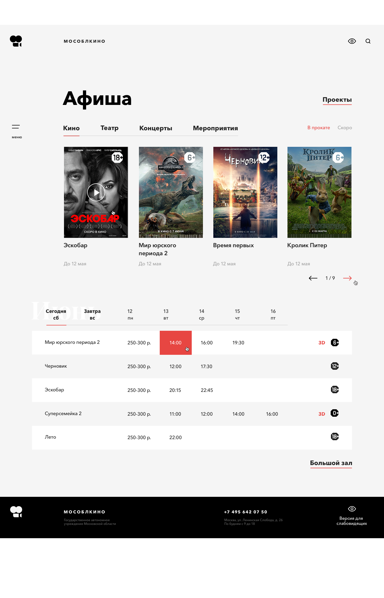Switch on Версия для слабовидящих in footer
This screenshot has width=384, height=598.
click(352, 516)
